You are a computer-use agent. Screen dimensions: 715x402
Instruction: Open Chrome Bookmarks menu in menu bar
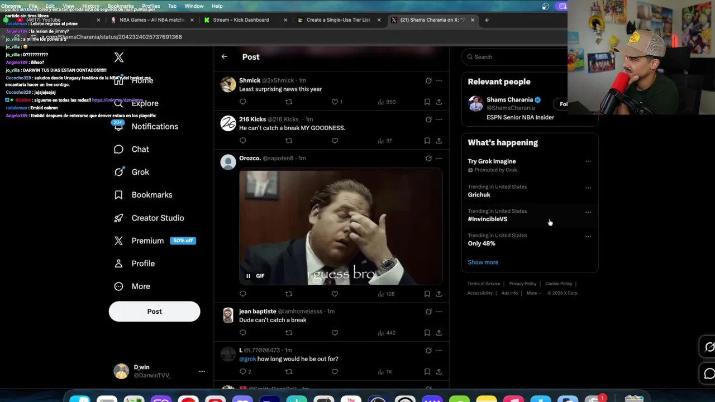point(120,6)
